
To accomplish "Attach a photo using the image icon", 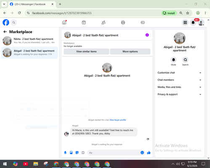I will (71, 152).
